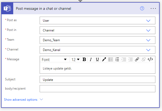This screenshot has width=162, height=111.
Task: Click the empty body/recipient field
Action: [97, 89]
